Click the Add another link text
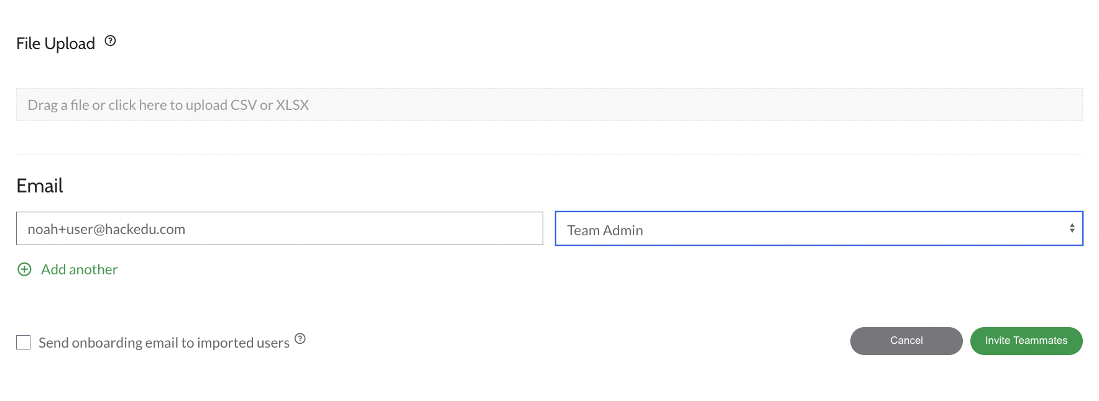Viewport: 1099px width, 401px height. click(80, 269)
